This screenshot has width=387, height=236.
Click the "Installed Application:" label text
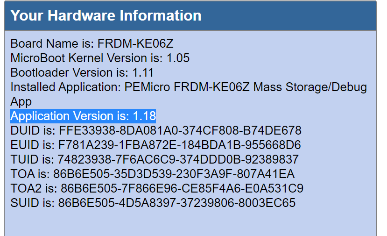(x=65, y=87)
